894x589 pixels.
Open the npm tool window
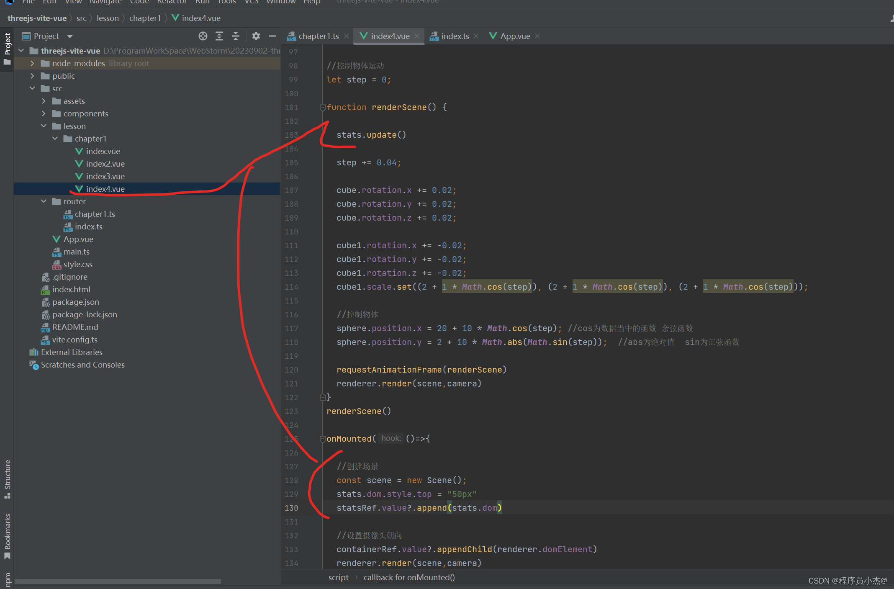[7, 580]
